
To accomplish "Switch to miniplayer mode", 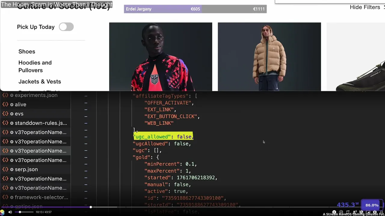I will [368, 212].
